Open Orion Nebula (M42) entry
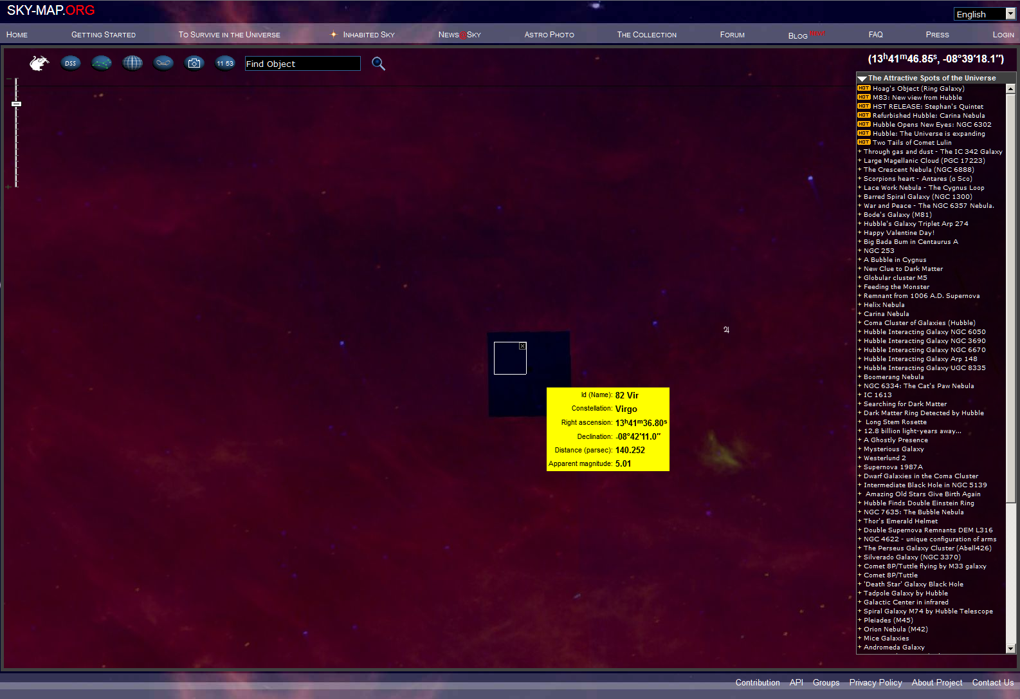 point(895,629)
